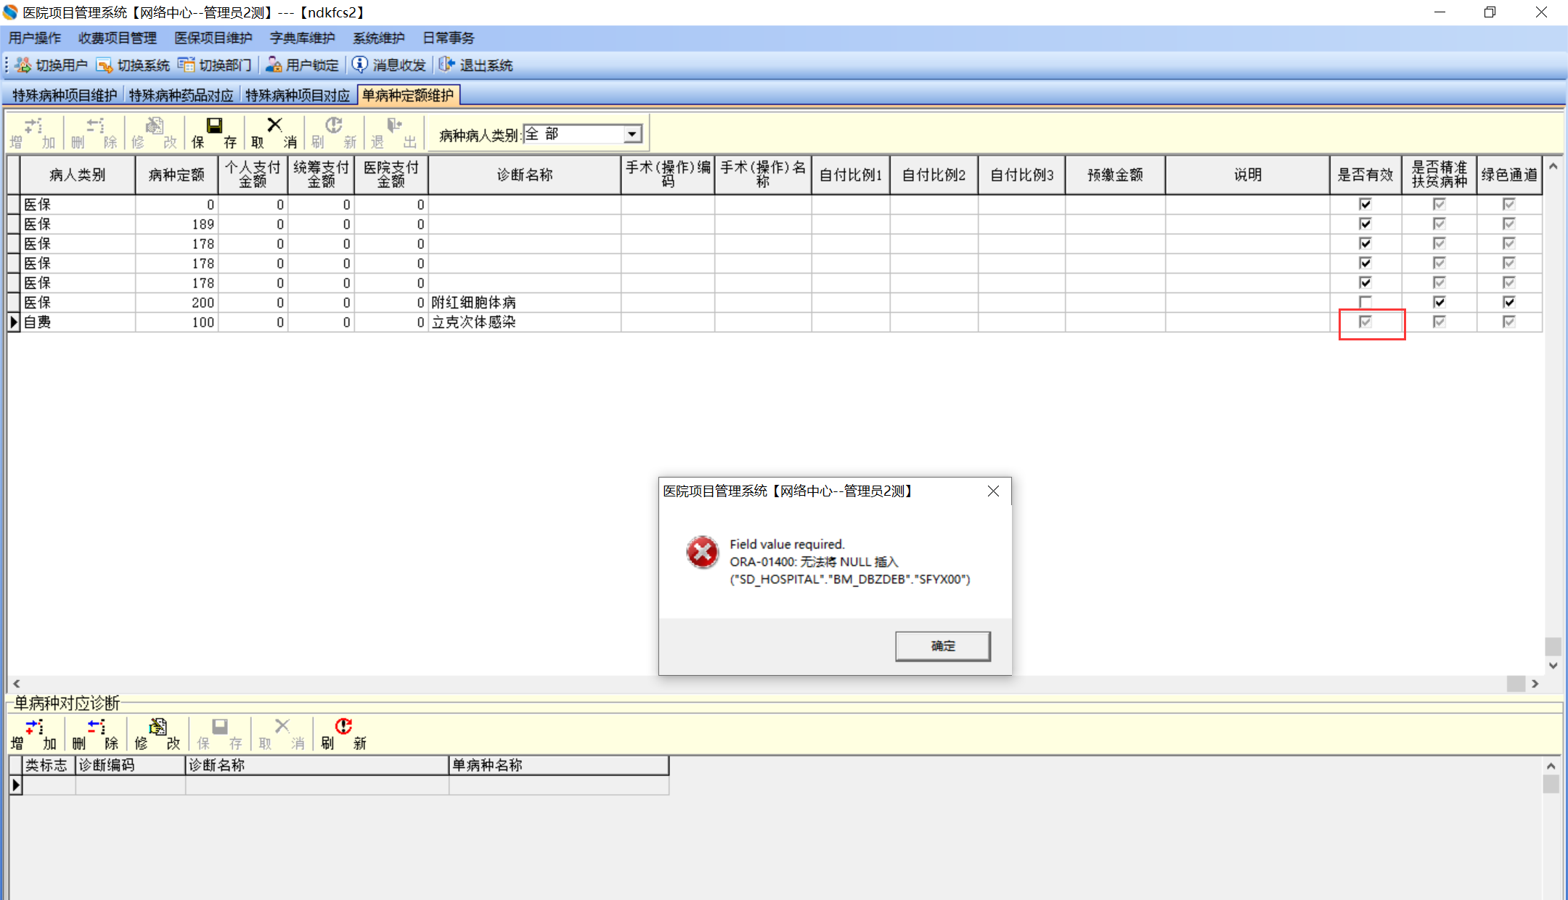
Task: Open 消息收发 message icon
Action: pos(360,65)
